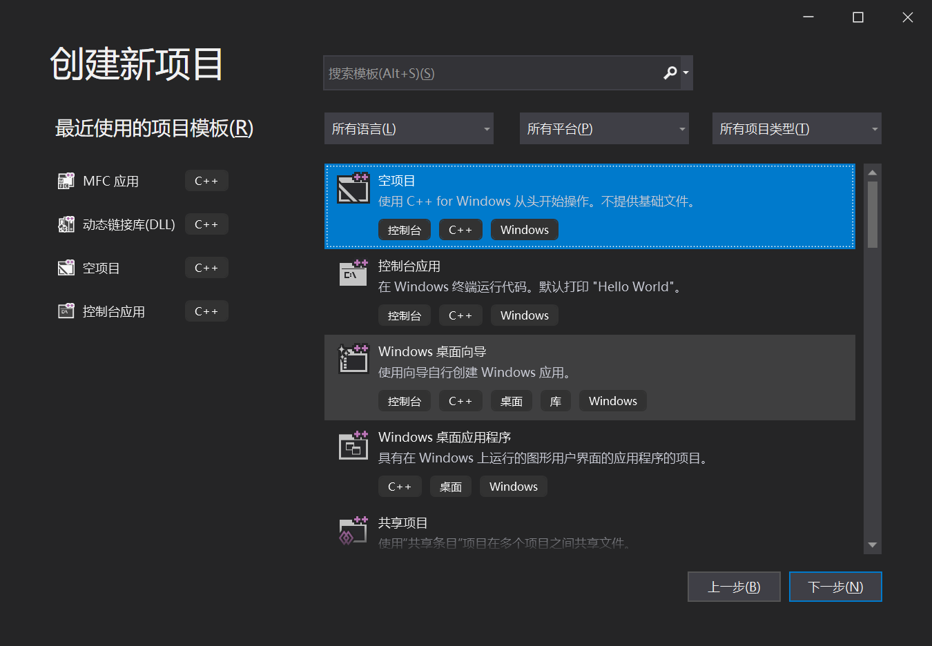Open the 所有项目类型 project type dropdown
Image resolution: width=932 pixels, height=646 pixels.
[796, 128]
